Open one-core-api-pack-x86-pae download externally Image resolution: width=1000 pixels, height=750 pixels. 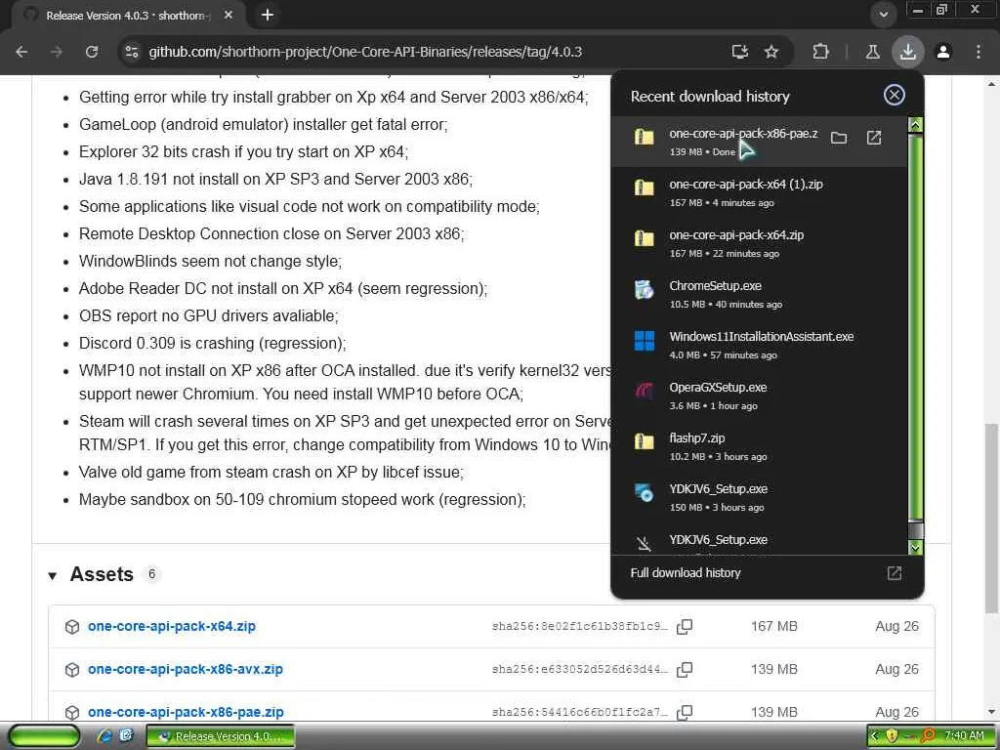(x=874, y=138)
